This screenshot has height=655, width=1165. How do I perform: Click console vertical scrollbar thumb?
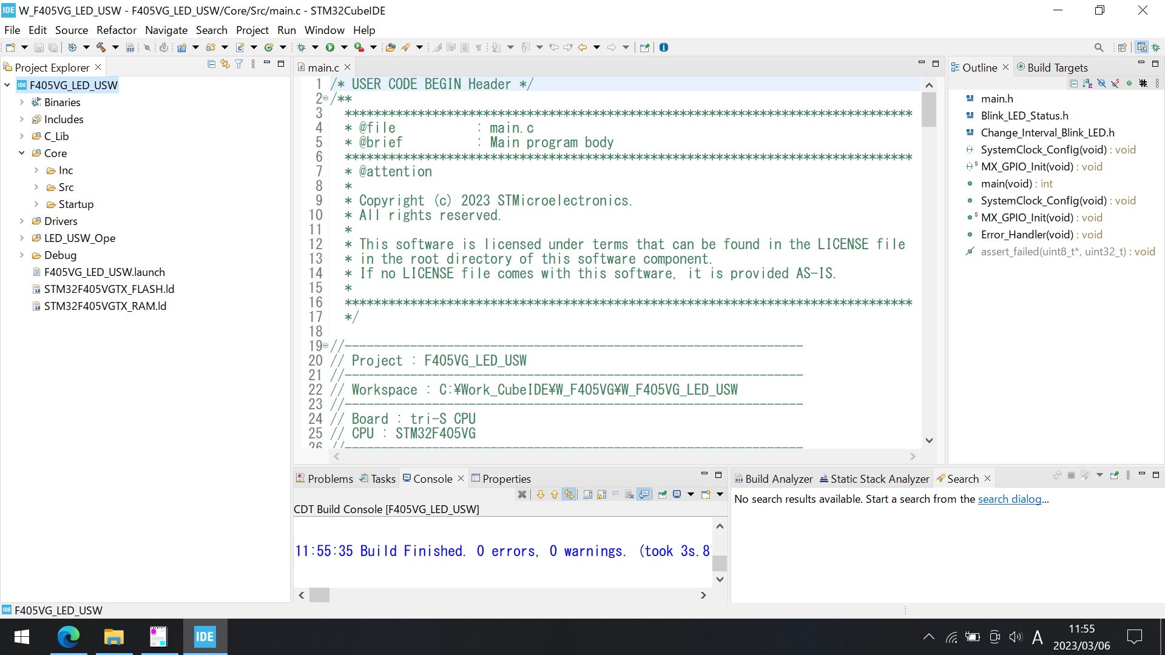[x=720, y=563]
